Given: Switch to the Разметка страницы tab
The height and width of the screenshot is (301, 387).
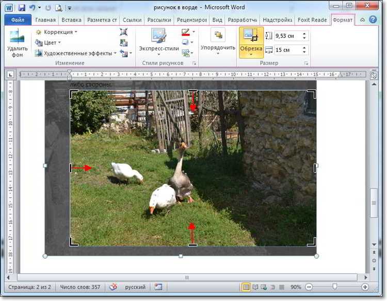Looking at the screenshot, I should click(x=102, y=20).
